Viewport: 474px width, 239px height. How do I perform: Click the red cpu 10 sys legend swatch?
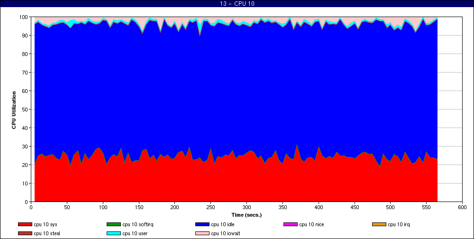click(25, 224)
